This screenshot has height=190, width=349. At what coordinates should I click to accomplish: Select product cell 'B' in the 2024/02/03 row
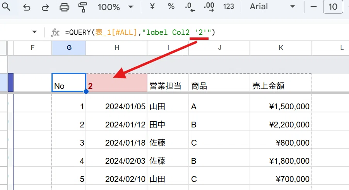(x=219, y=158)
